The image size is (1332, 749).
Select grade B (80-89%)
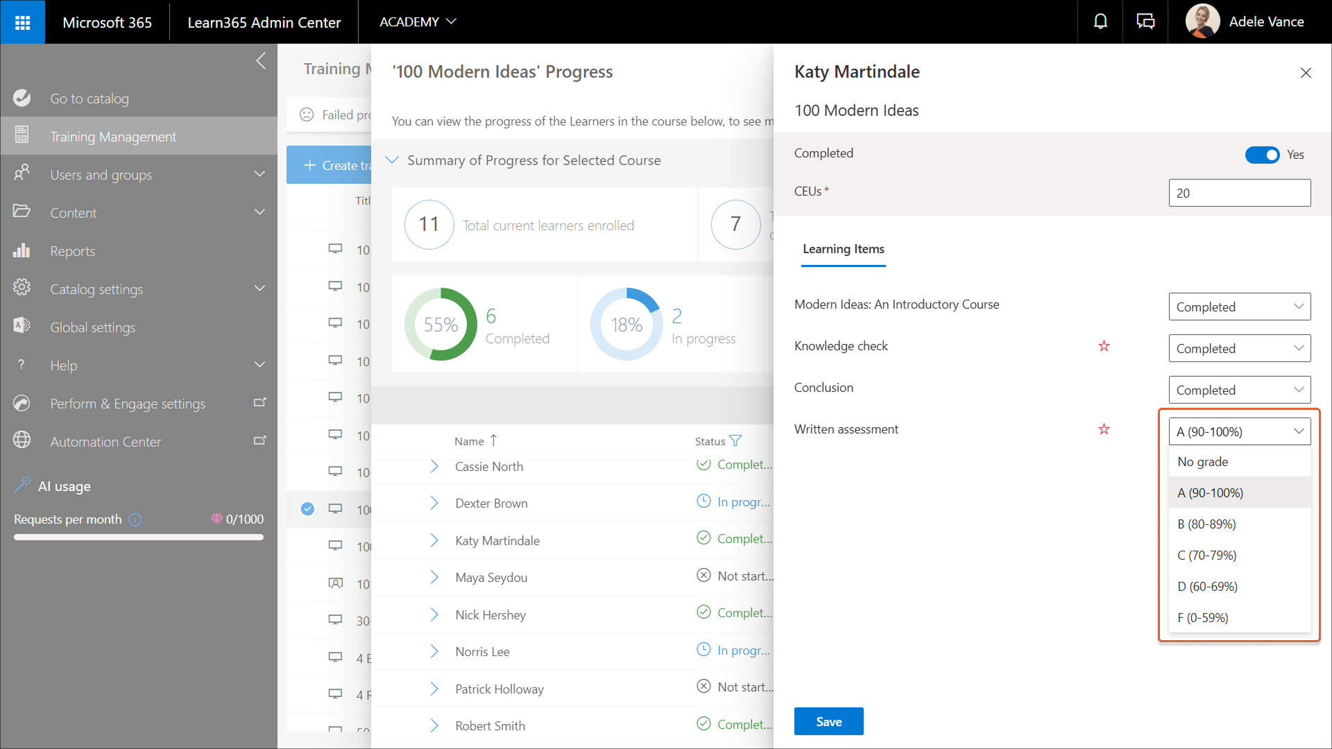[1239, 524]
